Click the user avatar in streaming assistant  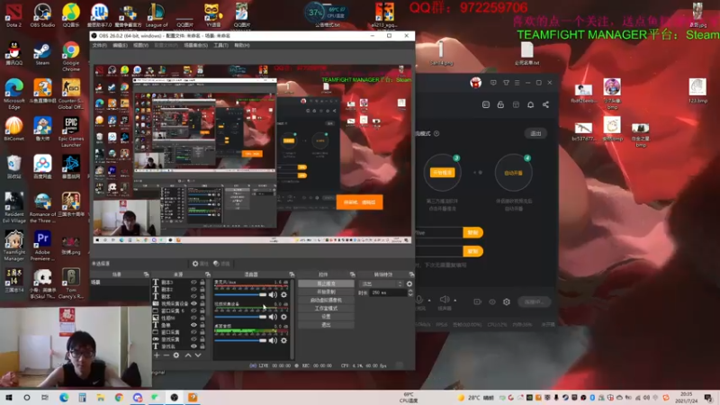click(476, 83)
